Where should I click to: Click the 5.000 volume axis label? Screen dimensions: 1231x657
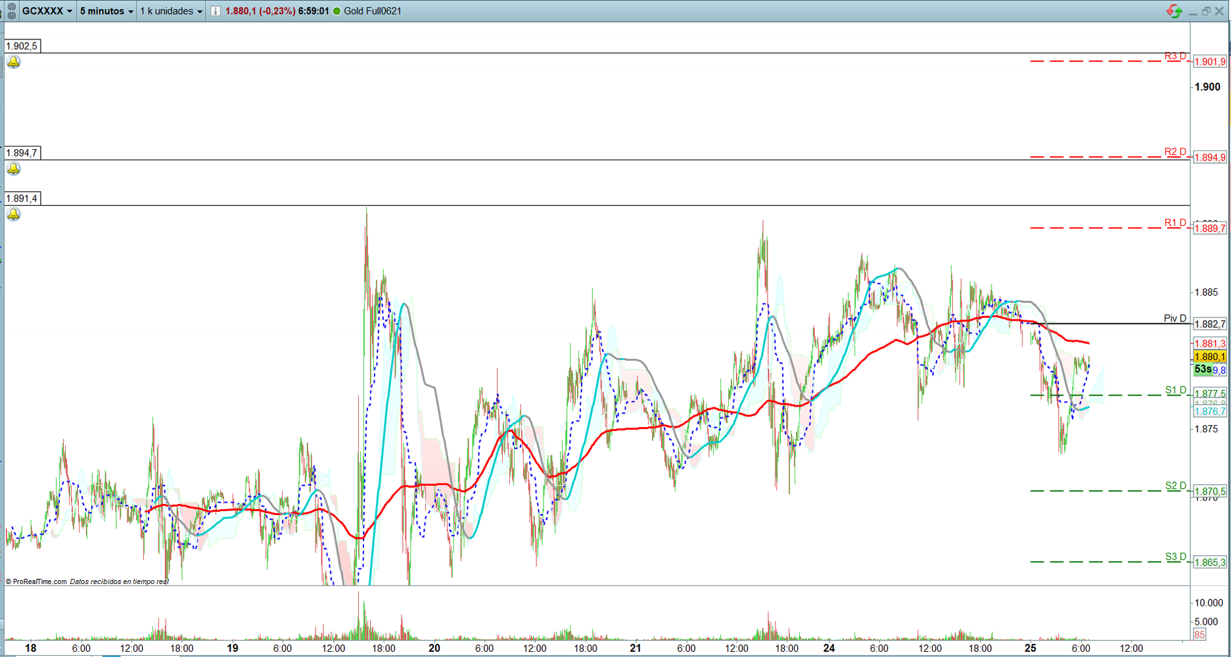(x=1206, y=622)
